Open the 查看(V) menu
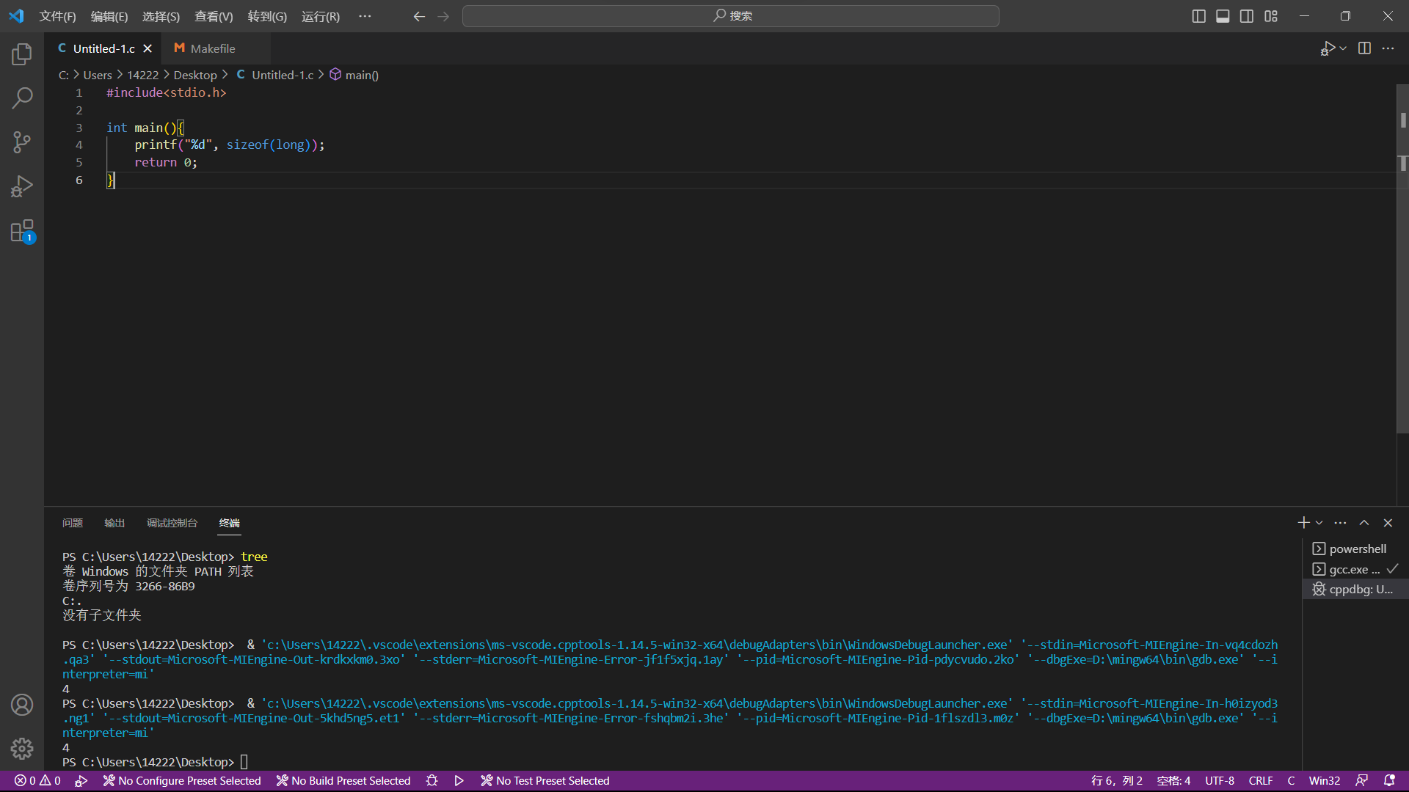 pyautogui.click(x=214, y=16)
